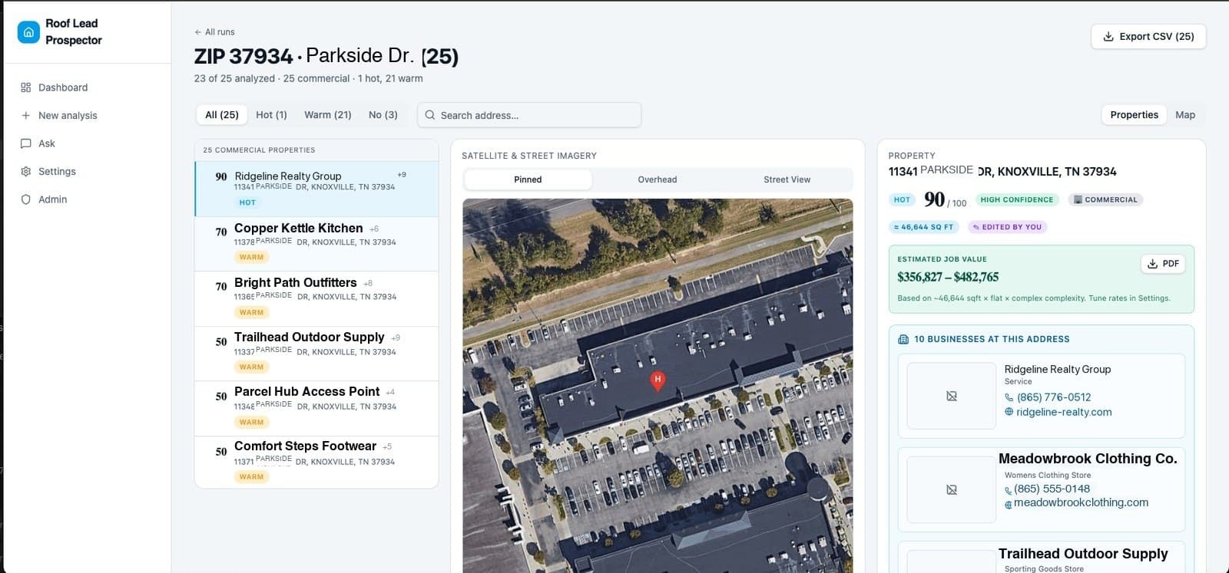Select the Street View imagery tab
Image resolution: width=1229 pixels, height=573 pixels.
(x=787, y=179)
